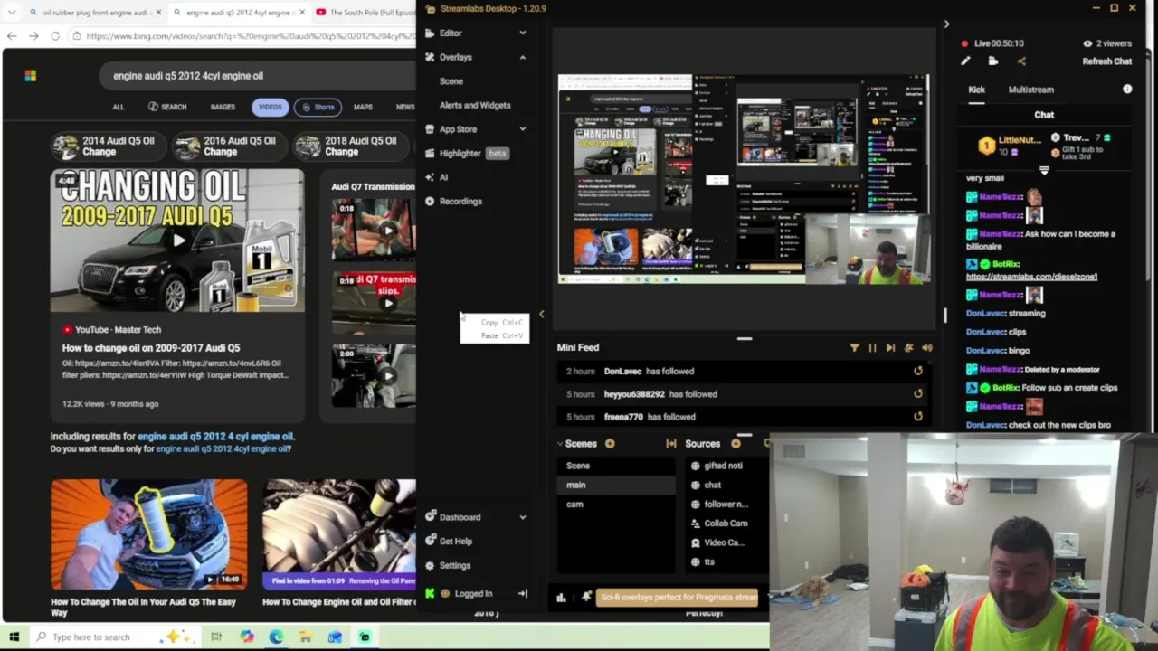Click the camera recording icon under Live
The height and width of the screenshot is (651, 1158).
point(993,61)
